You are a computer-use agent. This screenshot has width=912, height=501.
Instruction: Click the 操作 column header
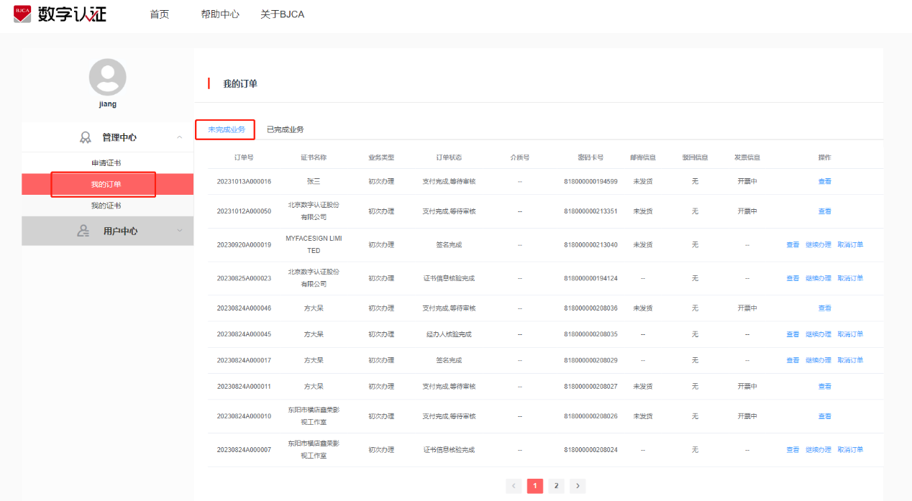824,157
